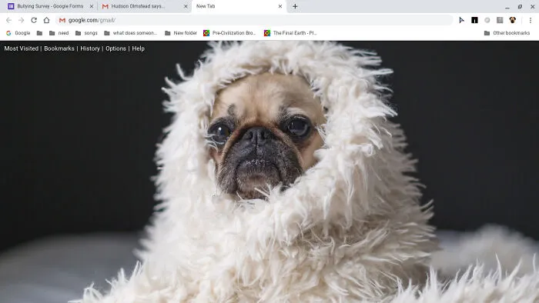Click the browser forward arrow

(x=21, y=20)
